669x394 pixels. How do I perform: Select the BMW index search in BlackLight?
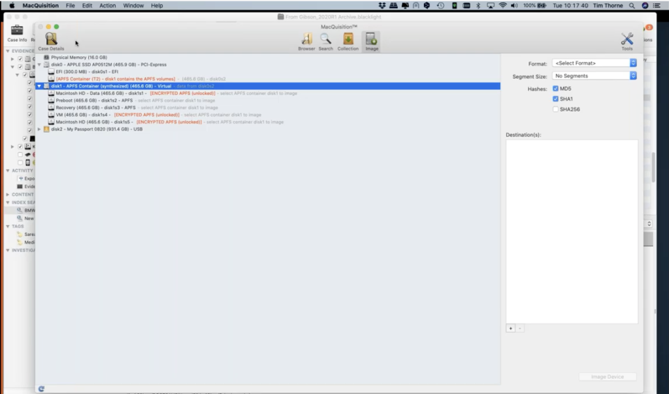click(x=20, y=210)
